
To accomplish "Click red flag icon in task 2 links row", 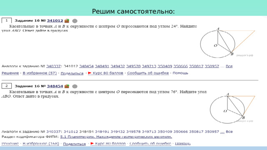I will (x=92, y=143).
